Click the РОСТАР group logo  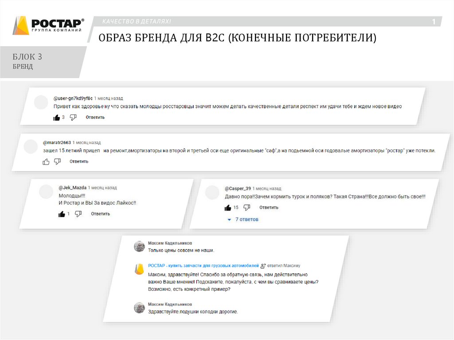pos(48,25)
